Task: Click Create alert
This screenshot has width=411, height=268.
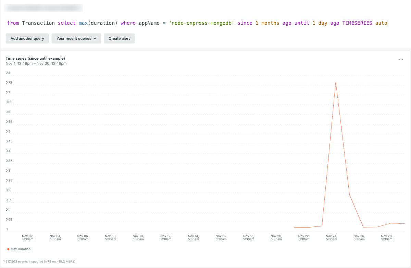Action: click(x=119, y=38)
